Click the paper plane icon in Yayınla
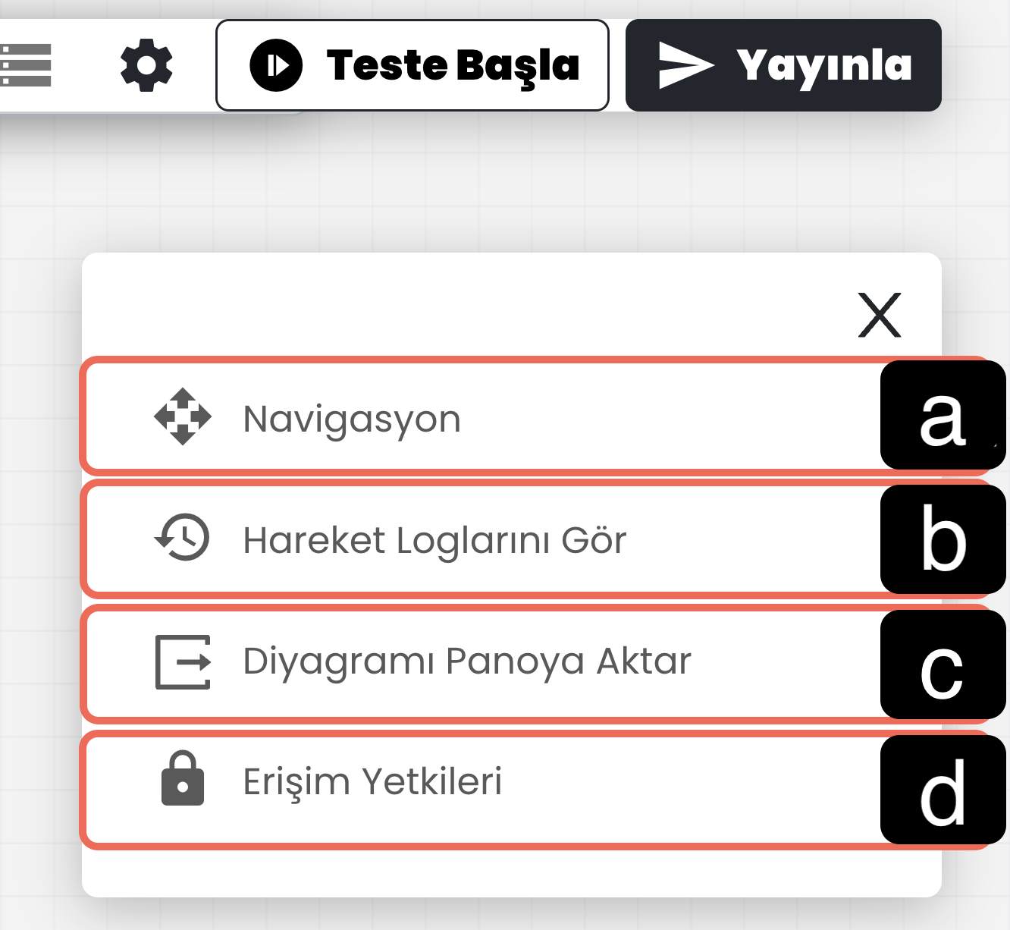This screenshot has height=930, width=1010. [685, 65]
